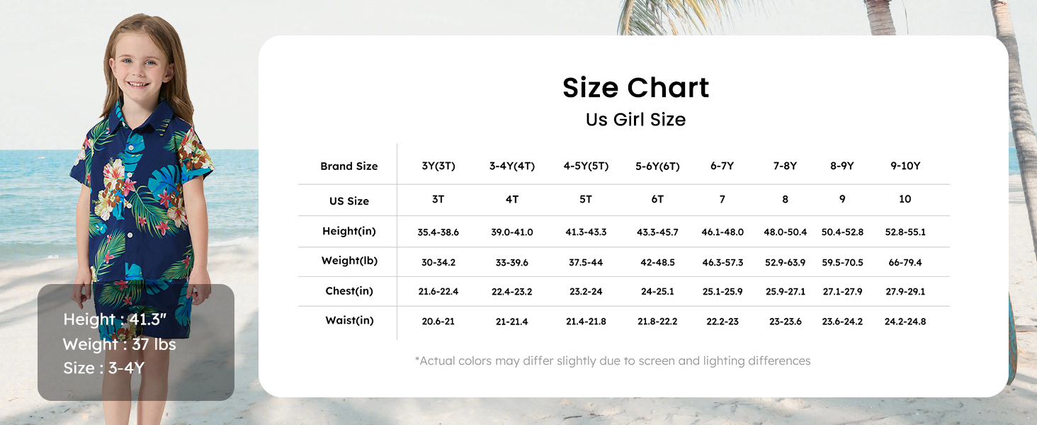Click the 'Weight(lb)' row label

click(348, 261)
